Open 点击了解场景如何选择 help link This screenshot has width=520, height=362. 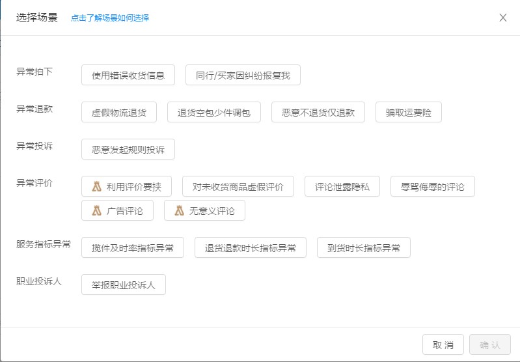point(110,18)
